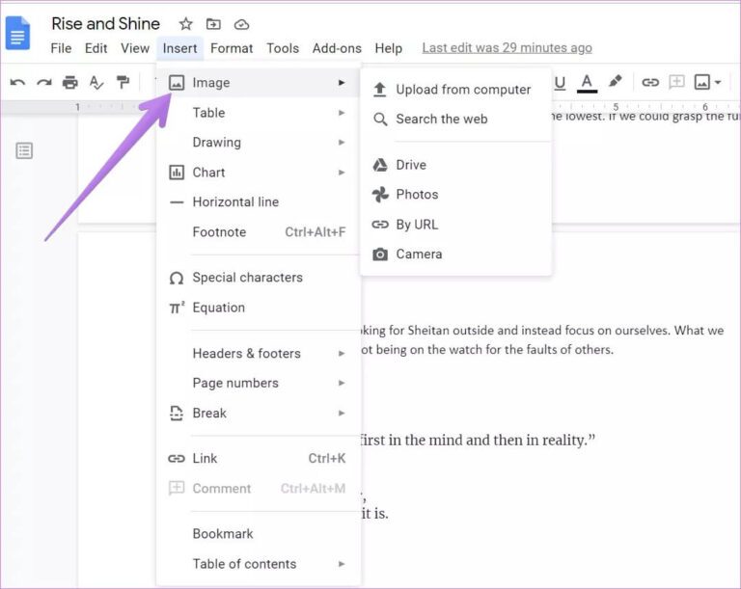Viewport: 741px width, 589px height.
Task: Insert a Footnote
Action: tap(258, 232)
